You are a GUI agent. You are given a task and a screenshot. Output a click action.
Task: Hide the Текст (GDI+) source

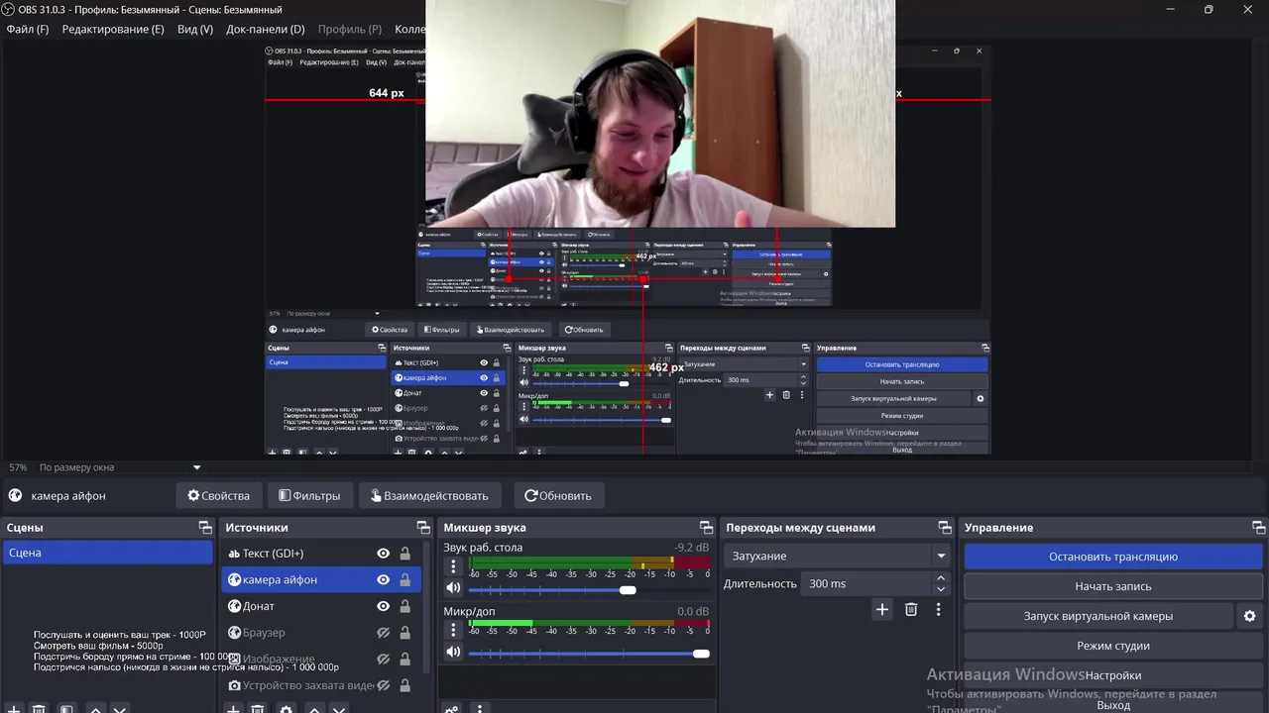click(x=383, y=554)
